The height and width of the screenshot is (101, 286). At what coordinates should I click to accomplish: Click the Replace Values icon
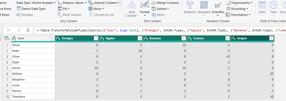point(60,3)
